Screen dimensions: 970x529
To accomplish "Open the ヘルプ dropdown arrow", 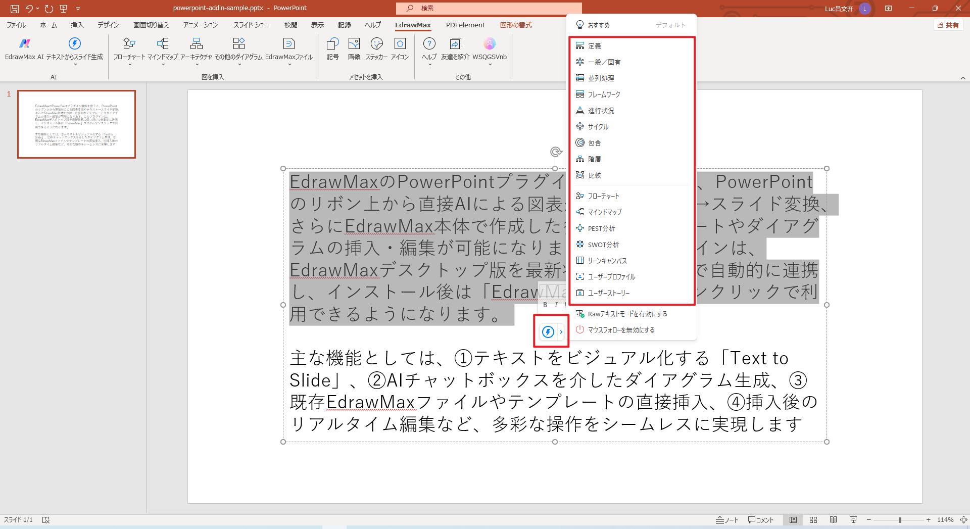I will tap(429, 65).
